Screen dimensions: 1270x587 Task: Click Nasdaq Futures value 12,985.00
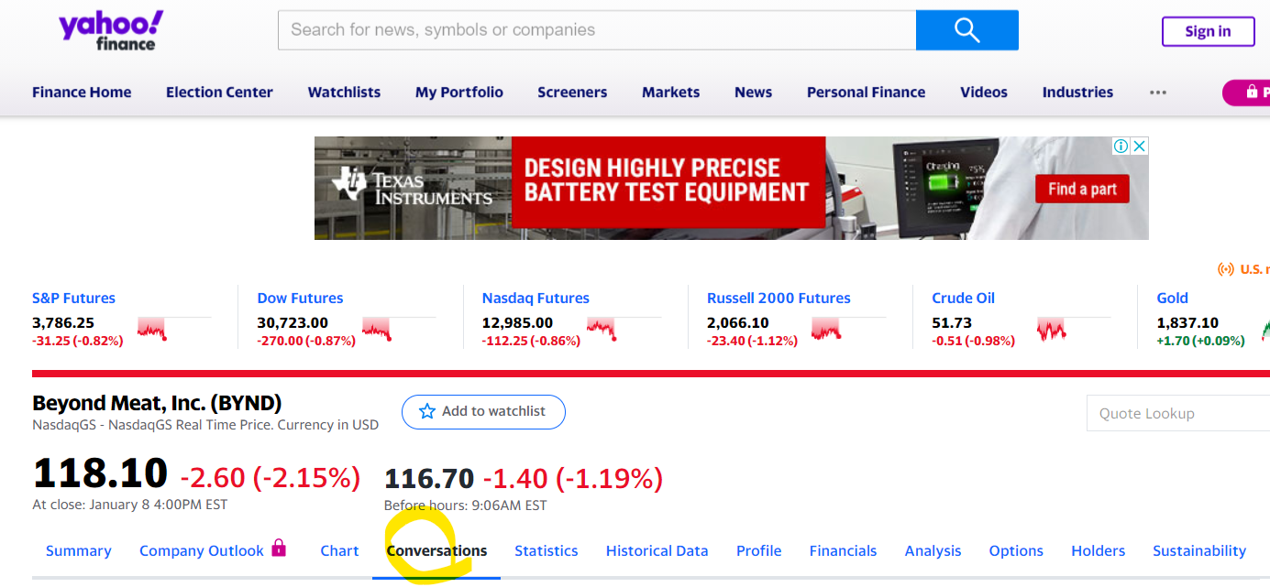coord(517,322)
